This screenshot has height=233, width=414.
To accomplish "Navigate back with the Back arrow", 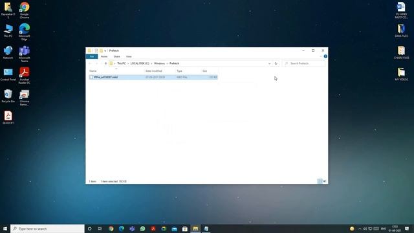I will tap(90, 63).
